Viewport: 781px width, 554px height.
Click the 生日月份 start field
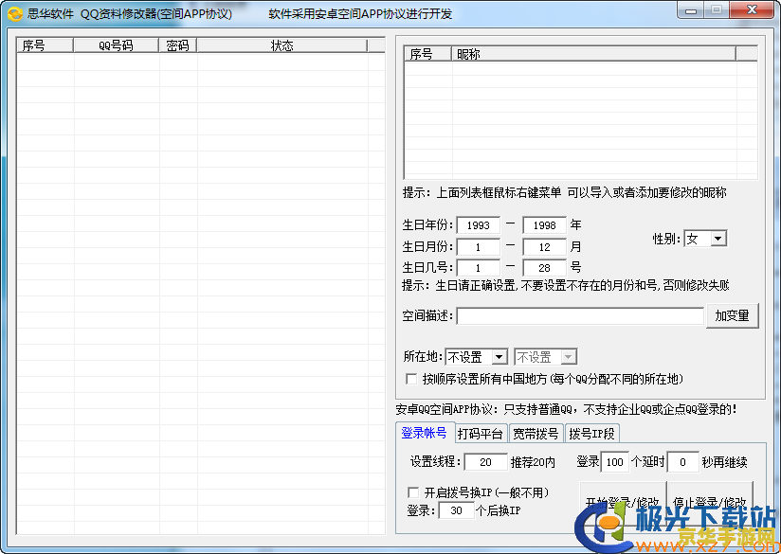tap(478, 247)
